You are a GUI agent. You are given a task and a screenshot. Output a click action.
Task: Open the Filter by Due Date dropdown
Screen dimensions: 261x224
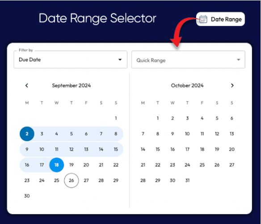pos(71,60)
